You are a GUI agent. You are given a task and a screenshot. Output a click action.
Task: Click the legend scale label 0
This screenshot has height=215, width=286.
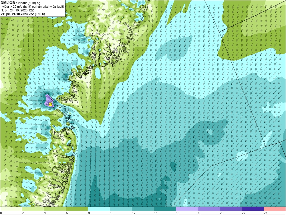pyautogui.click(x=1, y=213)
